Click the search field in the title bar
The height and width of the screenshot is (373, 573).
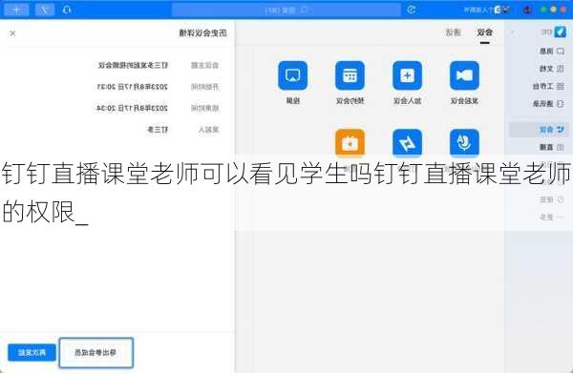(286, 10)
